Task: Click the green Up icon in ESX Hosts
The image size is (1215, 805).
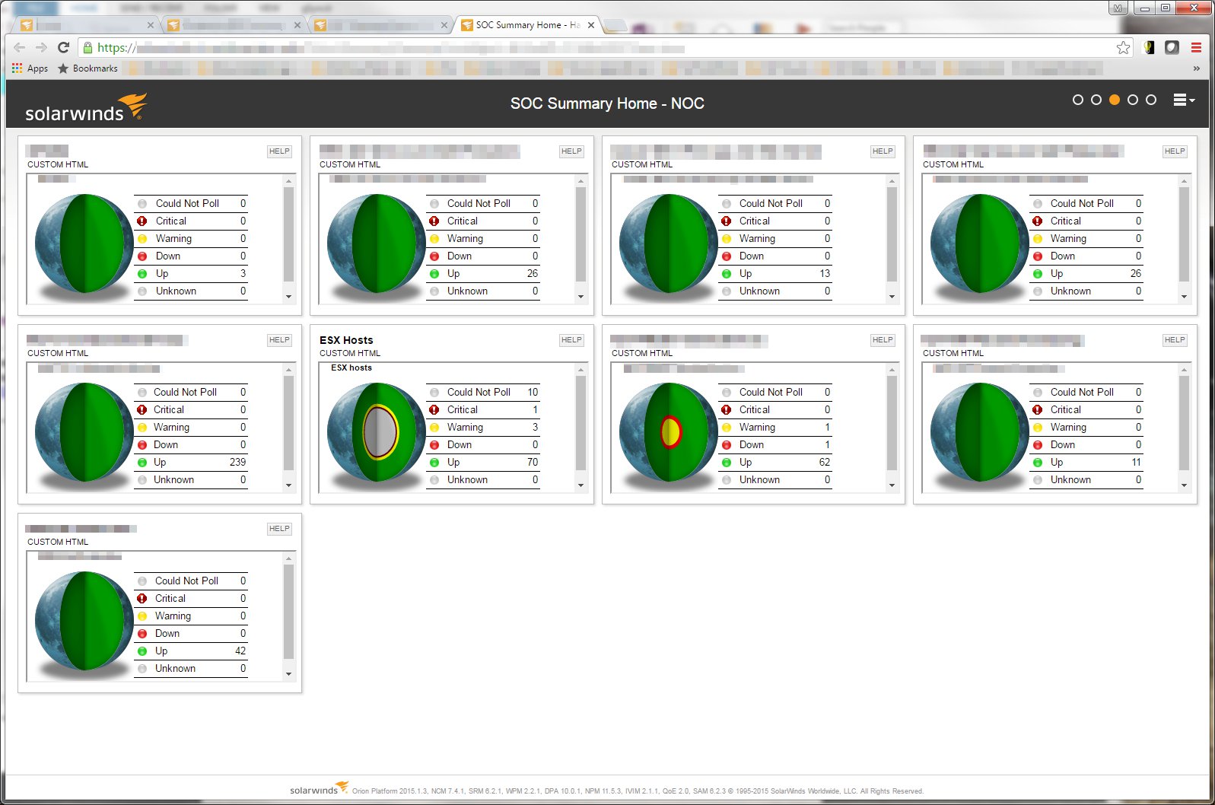Action: pos(434,463)
